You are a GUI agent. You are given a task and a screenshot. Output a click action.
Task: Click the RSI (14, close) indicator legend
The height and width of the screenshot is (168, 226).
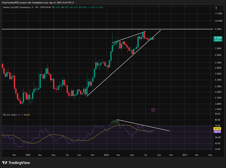[x=10, y=115]
